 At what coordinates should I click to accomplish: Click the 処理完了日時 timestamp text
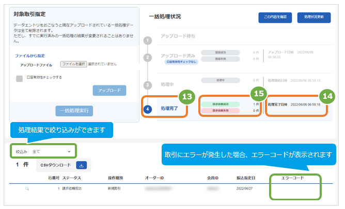(x=294, y=104)
